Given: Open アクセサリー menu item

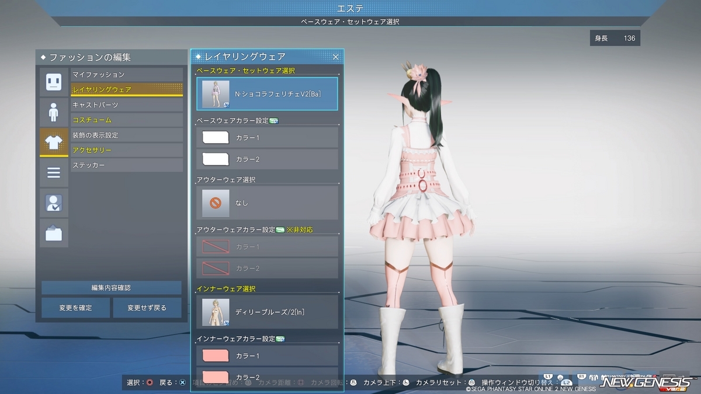Looking at the screenshot, I should pyautogui.click(x=127, y=151).
